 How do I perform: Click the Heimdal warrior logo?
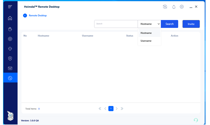(x=10, y=116)
